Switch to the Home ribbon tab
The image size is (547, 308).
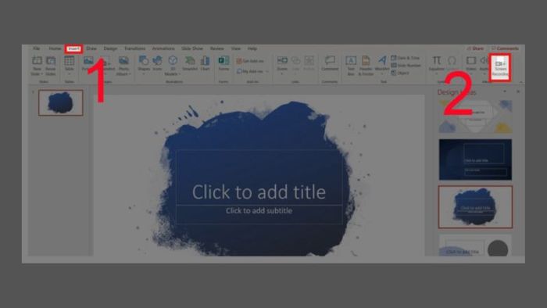tap(55, 48)
